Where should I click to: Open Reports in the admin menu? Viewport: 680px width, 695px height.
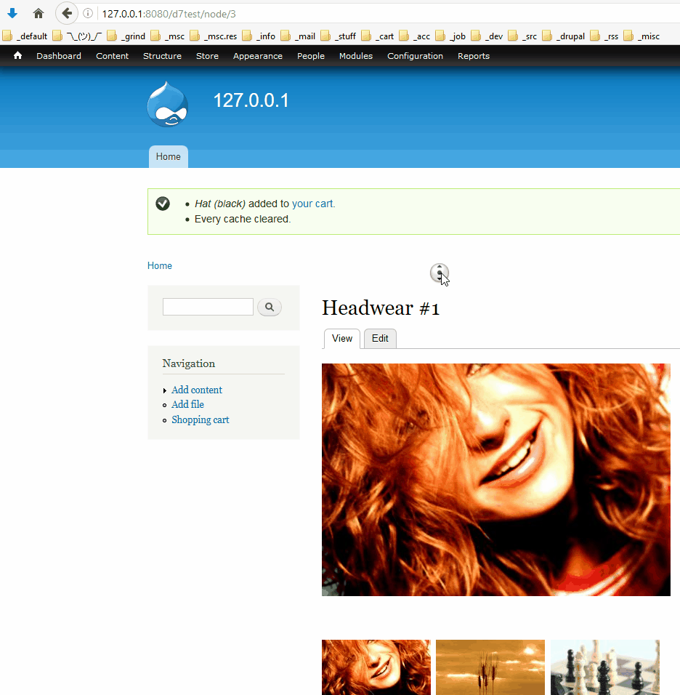click(474, 56)
